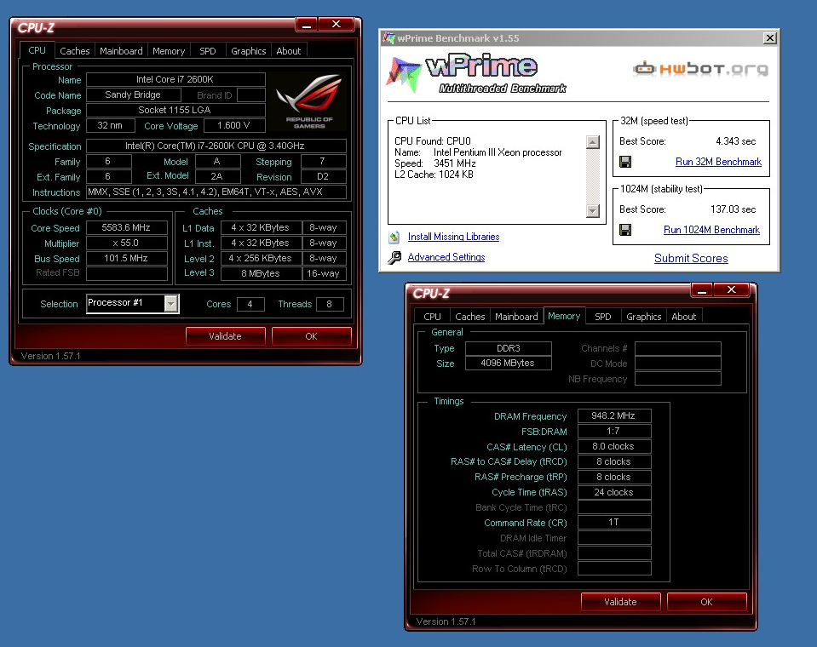
Task: Open Caches tab in Memory CPU-Z window
Action: click(469, 317)
